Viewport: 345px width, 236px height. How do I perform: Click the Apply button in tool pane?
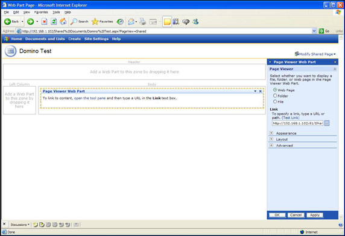pos(315,215)
